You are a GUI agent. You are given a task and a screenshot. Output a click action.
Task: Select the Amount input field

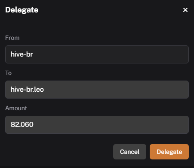tap(97, 125)
